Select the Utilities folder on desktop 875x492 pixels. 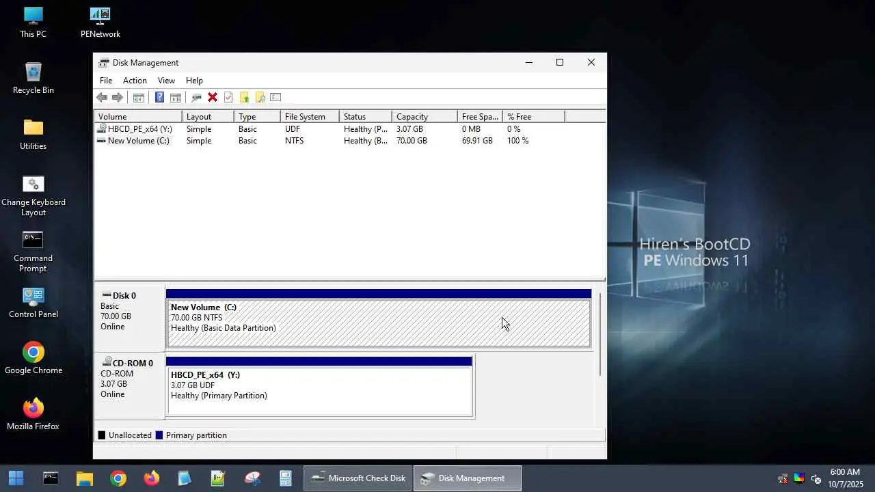33,135
